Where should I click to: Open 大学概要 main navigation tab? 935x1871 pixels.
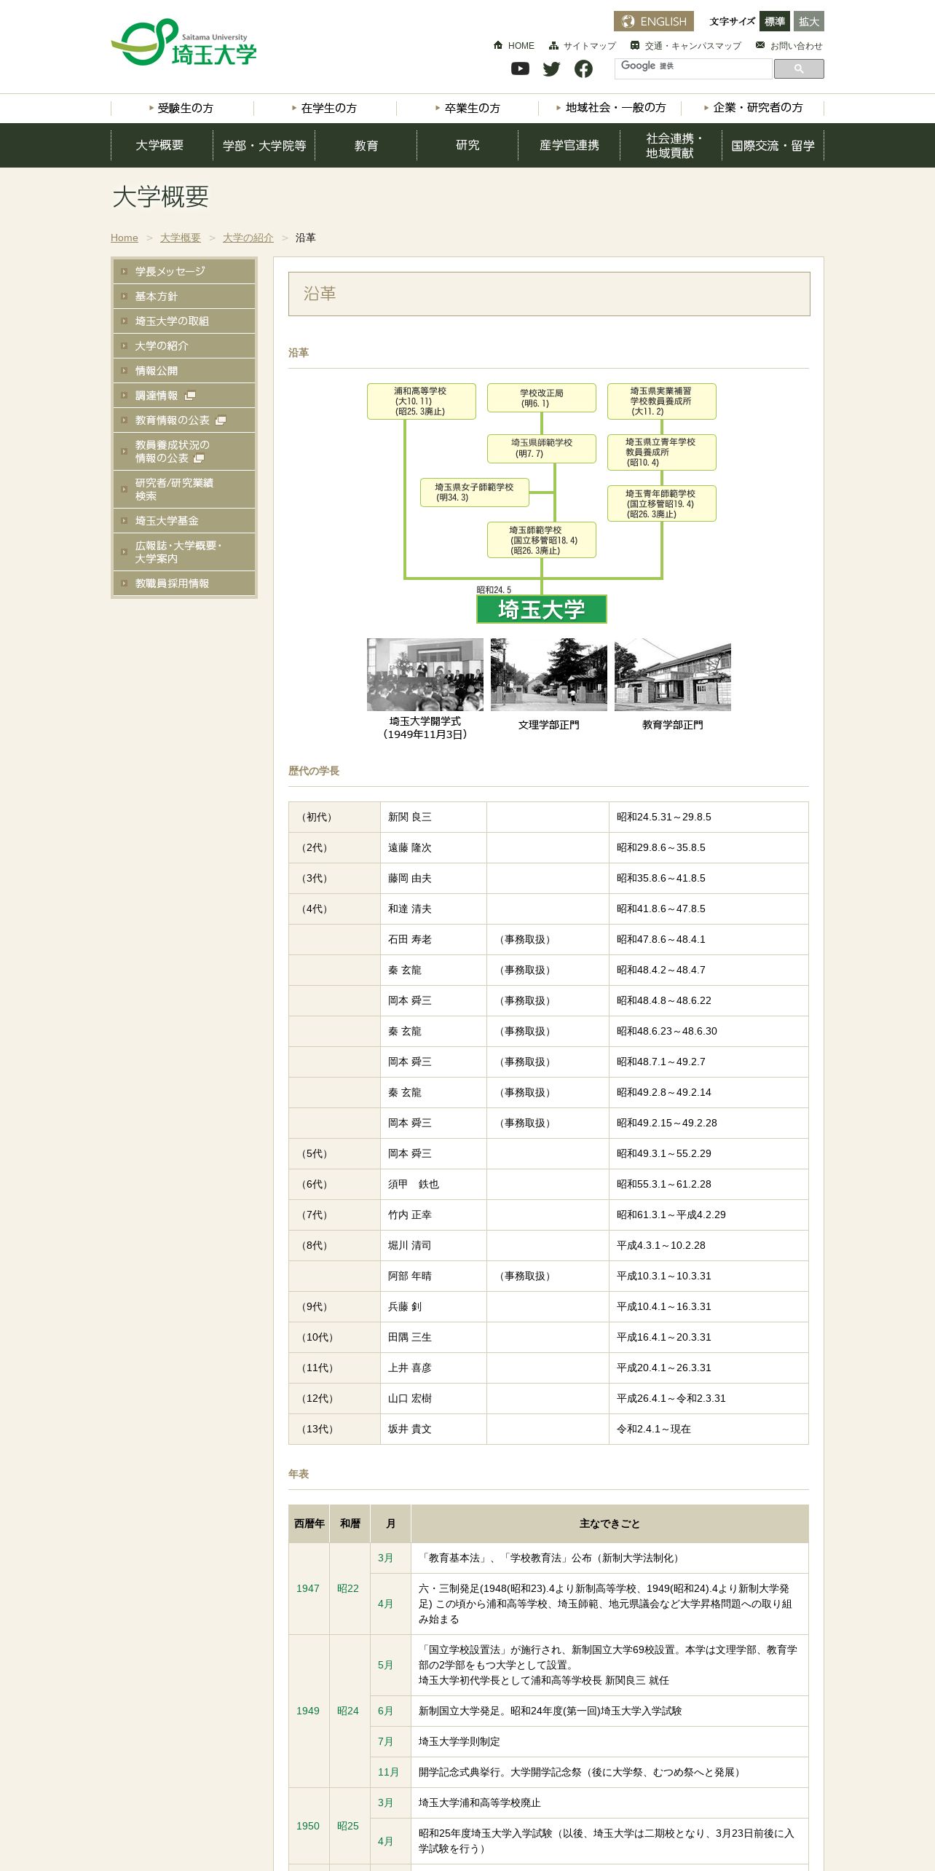(162, 145)
